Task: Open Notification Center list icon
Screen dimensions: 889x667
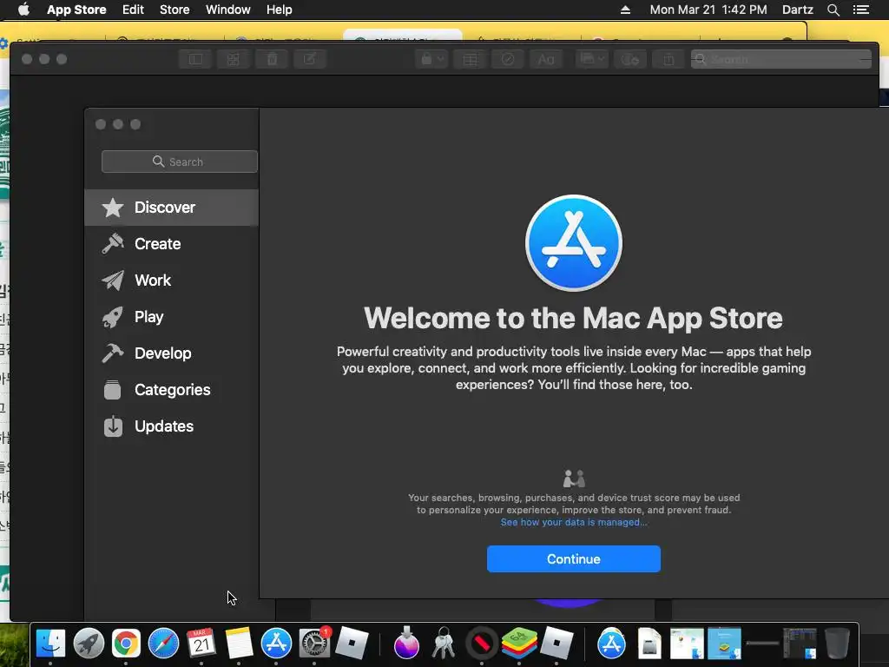Action: [860, 10]
